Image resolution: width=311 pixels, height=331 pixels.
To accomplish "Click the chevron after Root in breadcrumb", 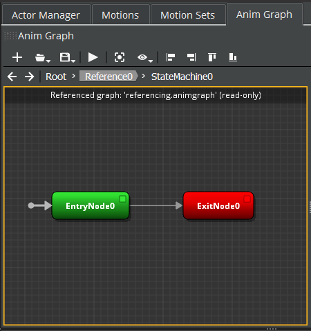I will (73, 76).
